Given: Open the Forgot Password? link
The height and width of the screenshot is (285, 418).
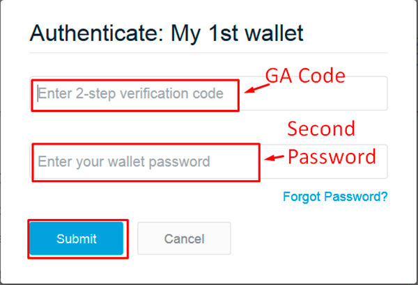Looking at the screenshot, I should [335, 197].
